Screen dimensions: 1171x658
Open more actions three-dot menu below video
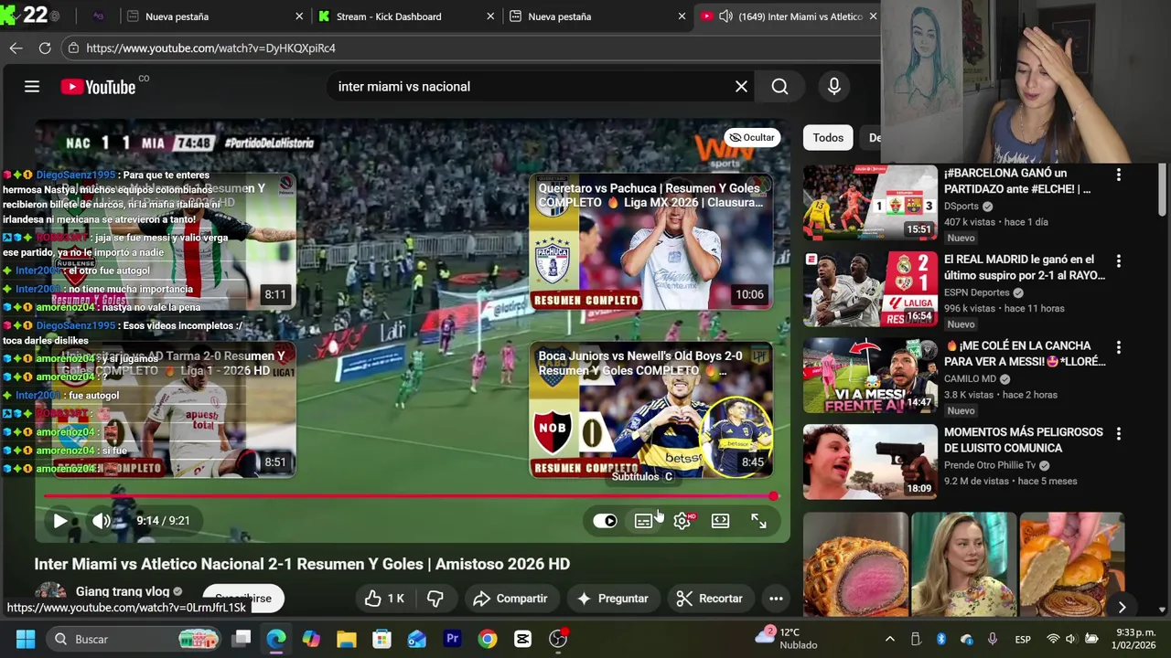[776, 599]
